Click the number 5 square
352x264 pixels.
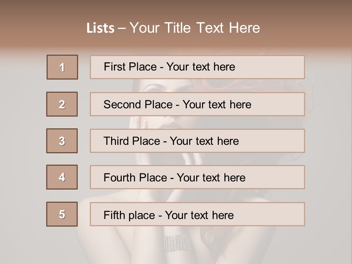[x=62, y=214]
